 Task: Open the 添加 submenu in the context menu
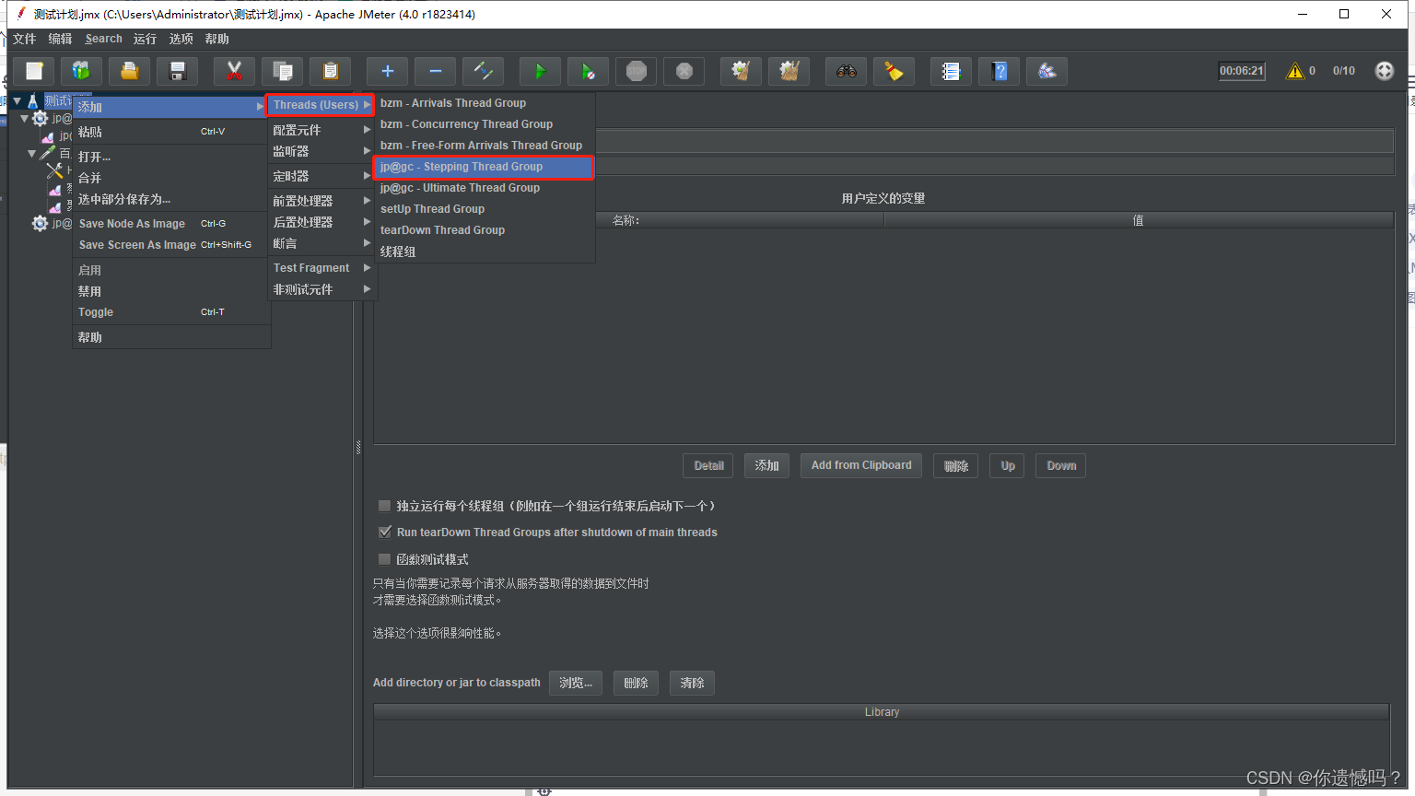point(170,107)
